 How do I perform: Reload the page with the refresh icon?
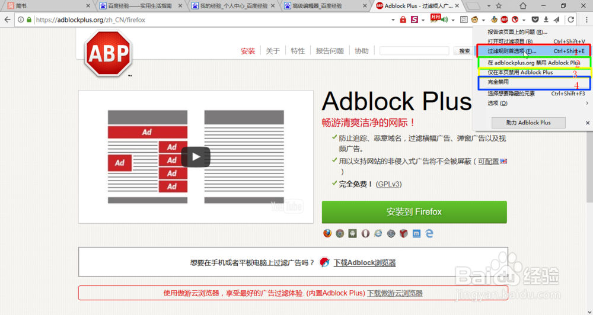coord(571,20)
